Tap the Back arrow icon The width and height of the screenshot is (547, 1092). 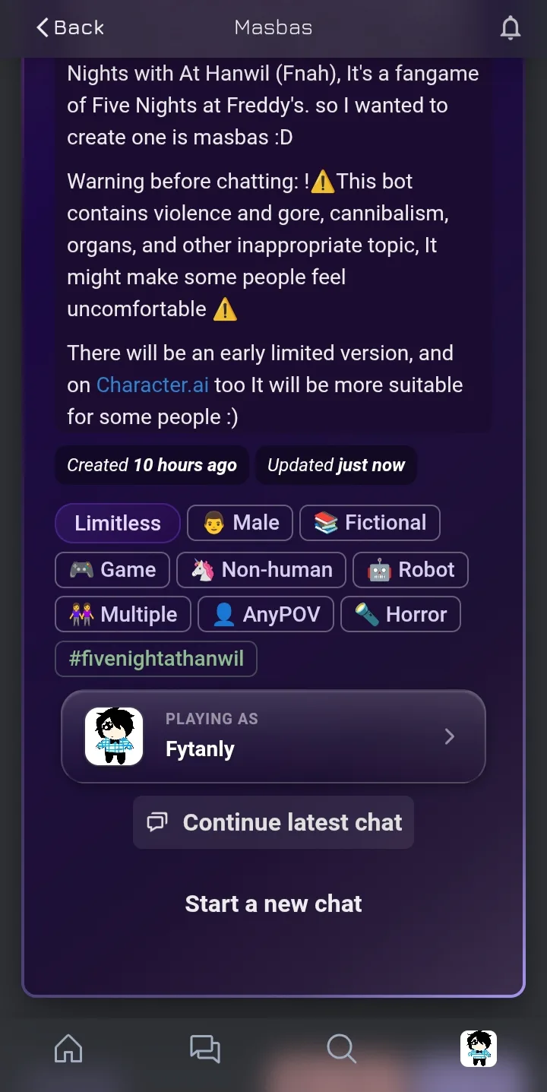43,28
